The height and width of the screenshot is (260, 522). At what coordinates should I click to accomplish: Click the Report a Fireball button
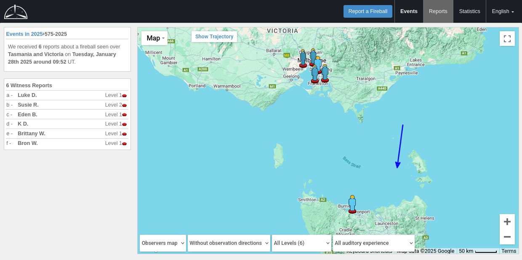(x=368, y=11)
